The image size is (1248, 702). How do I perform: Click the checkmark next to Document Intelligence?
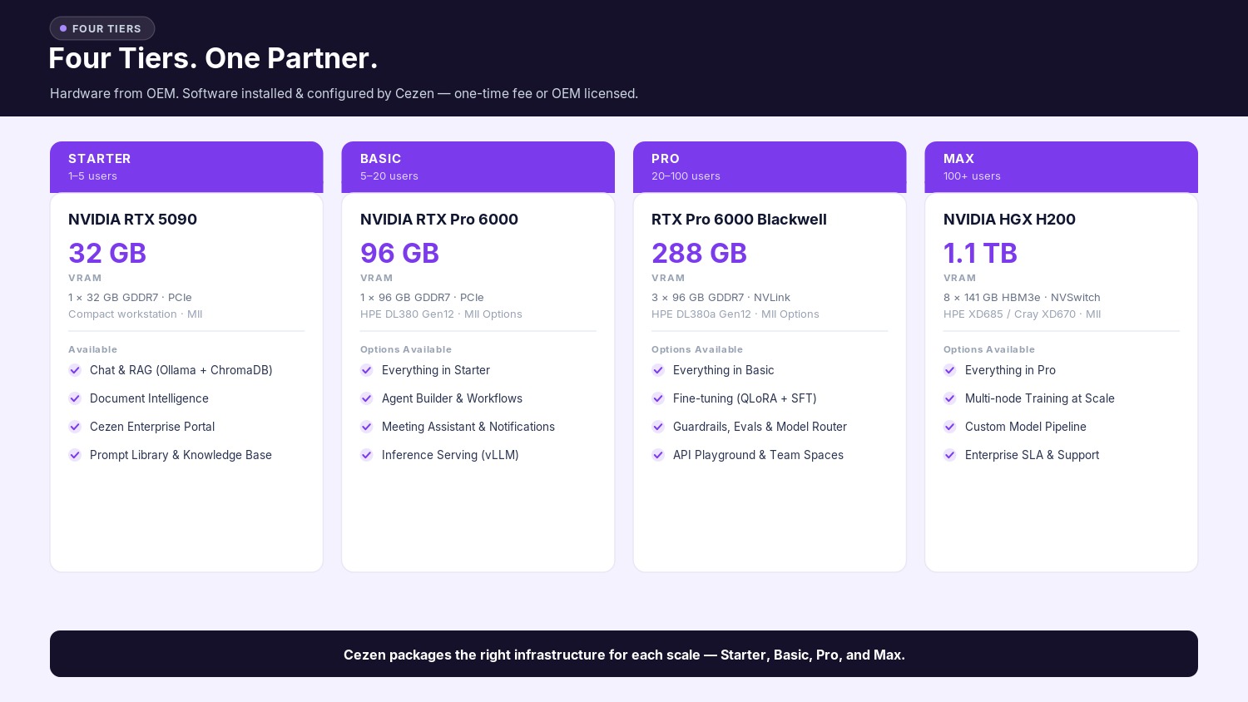[x=75, y=398]
